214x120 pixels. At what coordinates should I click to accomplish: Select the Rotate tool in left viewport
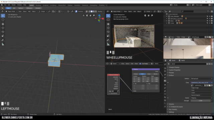pos(3,32)
